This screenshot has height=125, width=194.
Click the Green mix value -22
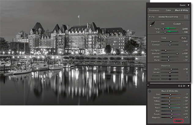pyautogui.click(x=186, y=104)
